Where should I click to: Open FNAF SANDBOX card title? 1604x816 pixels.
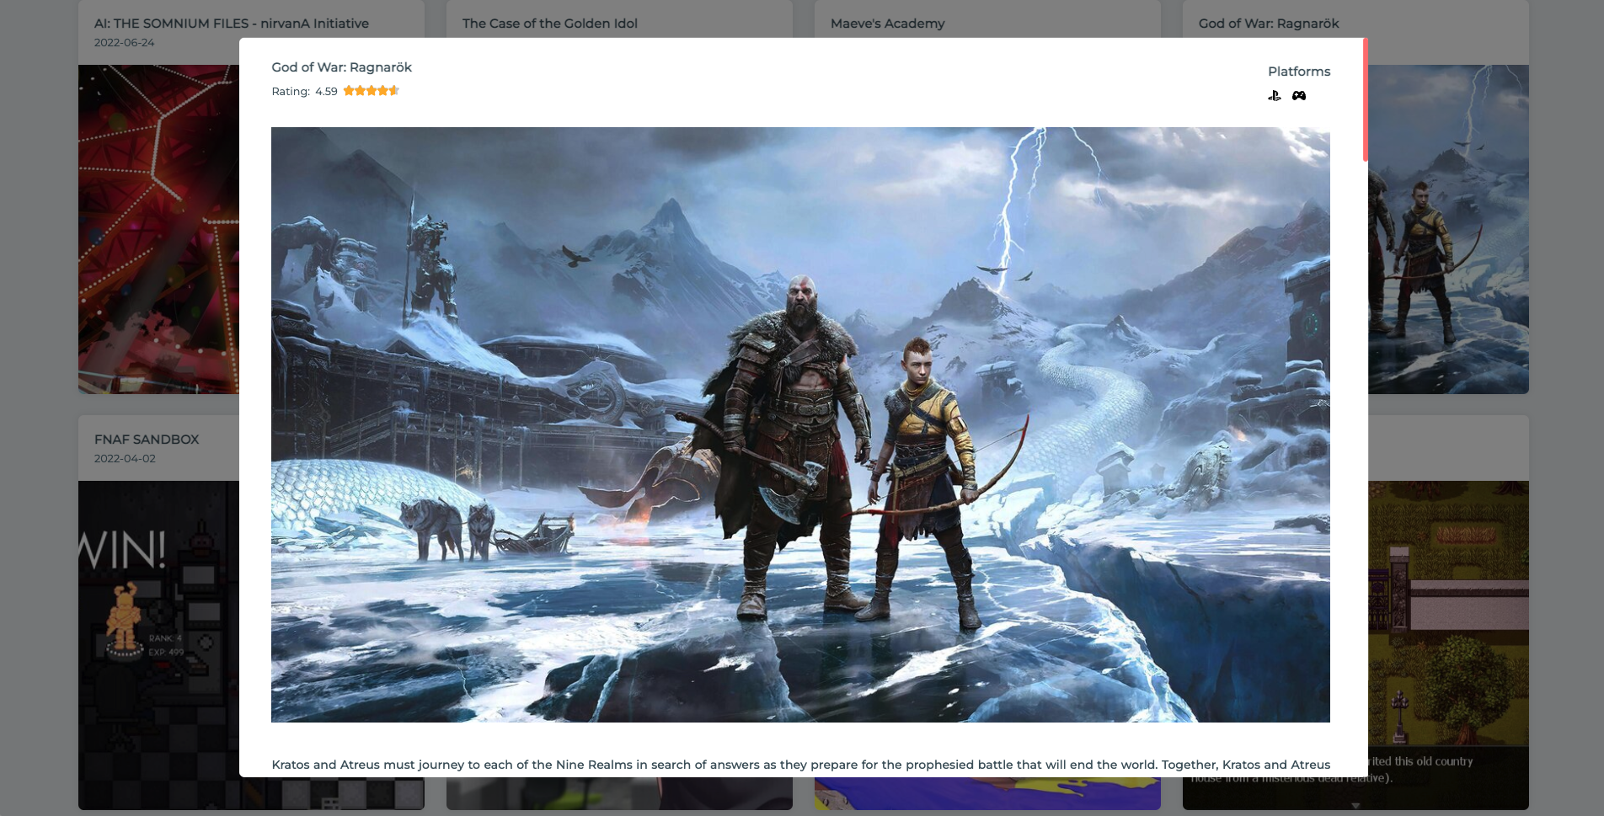[x=147, y=440]
